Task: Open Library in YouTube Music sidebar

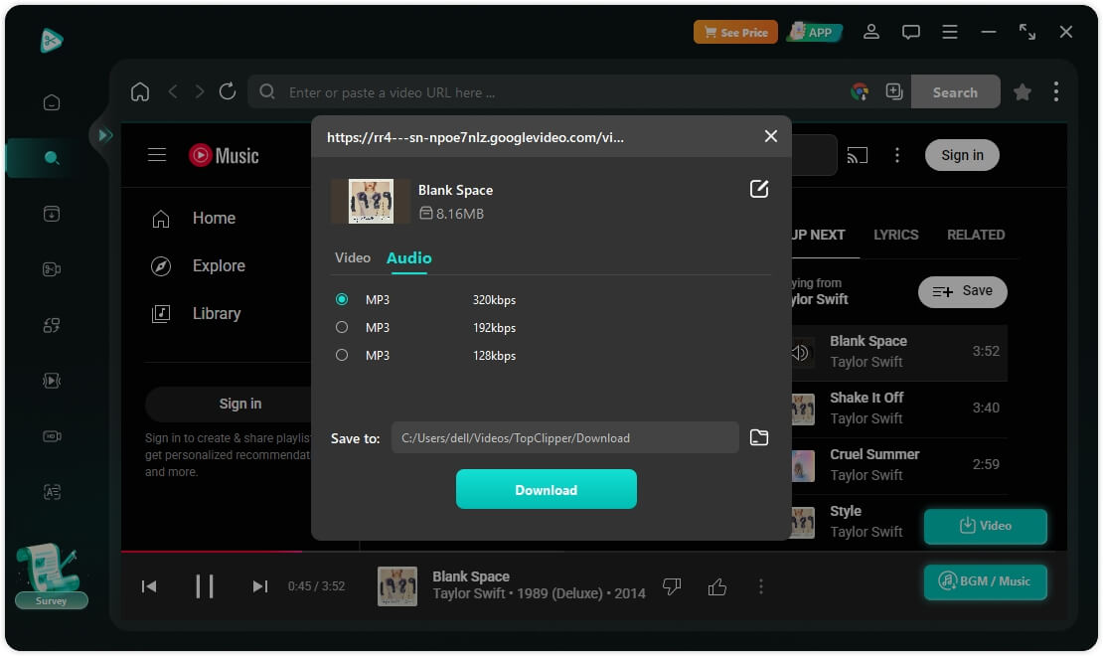Action: pyautogui.click(x=196, y=313)
